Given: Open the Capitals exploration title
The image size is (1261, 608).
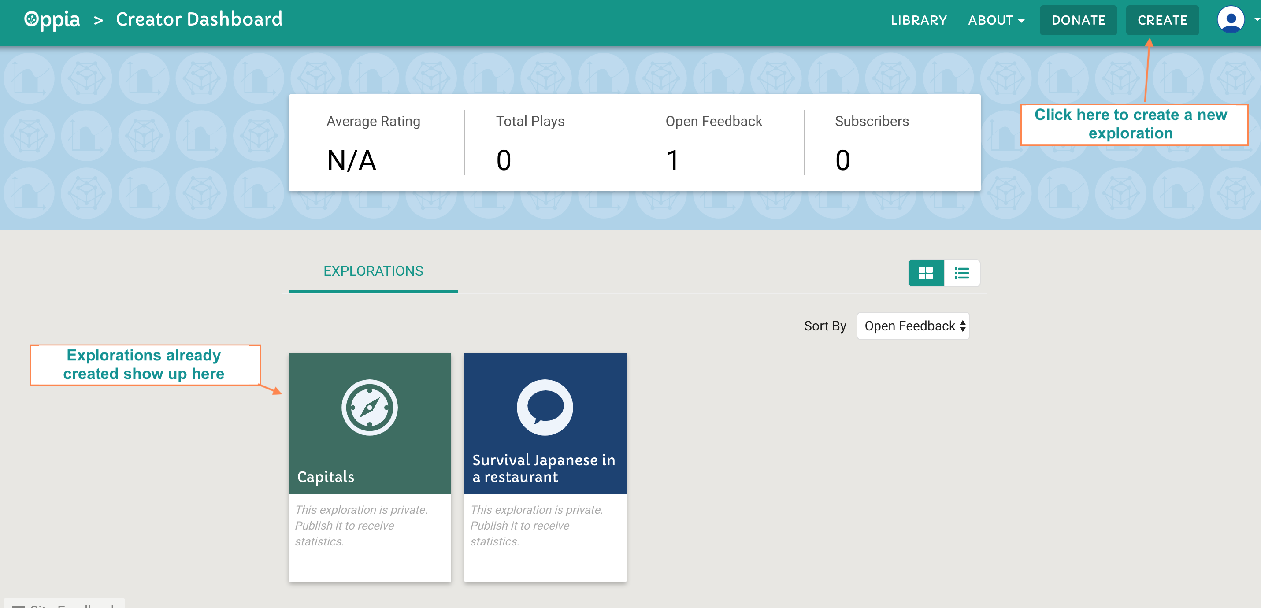Looking at the screenshot, I should (326, 476).
